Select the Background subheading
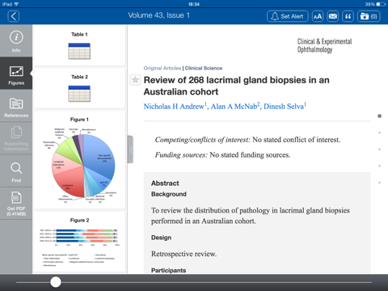This screenshot has width=388, height=291. 169,194
